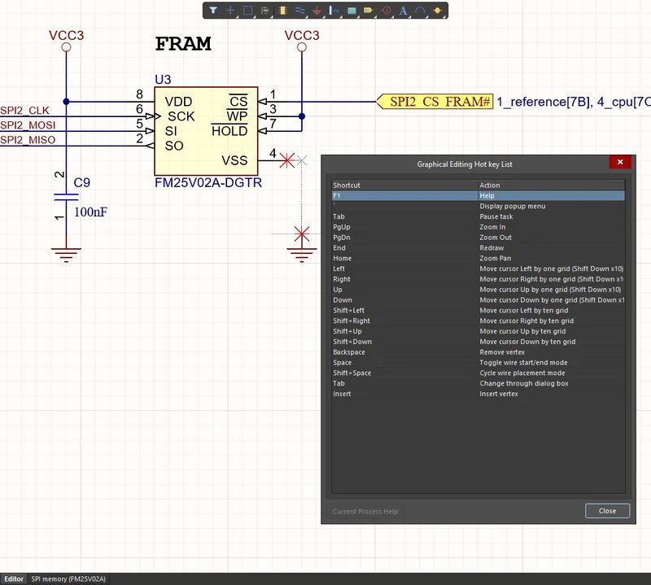Select the arc drawing tool

(420, 11)
